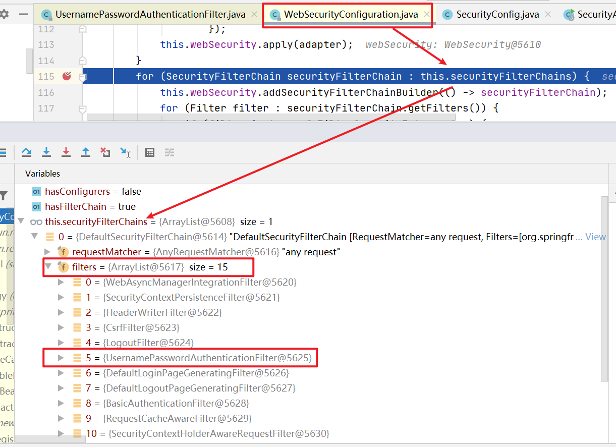This screenshot has width=616, height=447.
Task: Click the Step Into debugger icon
Action: (46, 152)
